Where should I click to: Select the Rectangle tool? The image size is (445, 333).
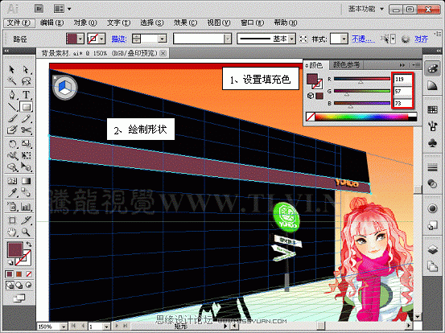click(x=26, y=107)
